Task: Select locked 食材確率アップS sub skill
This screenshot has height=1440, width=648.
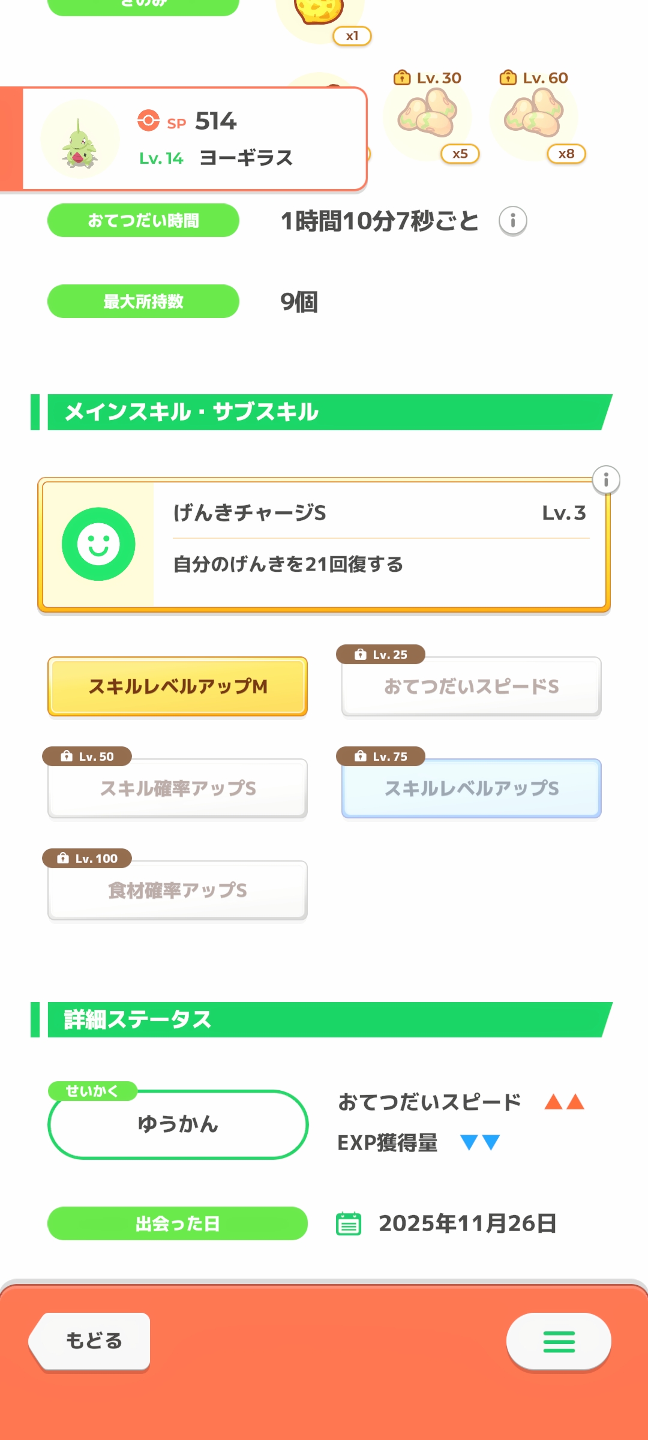Action: pos(178,890)
